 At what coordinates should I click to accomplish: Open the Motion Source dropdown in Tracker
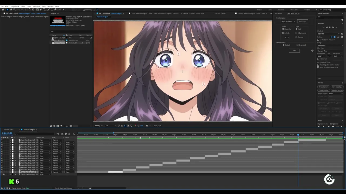335,93
